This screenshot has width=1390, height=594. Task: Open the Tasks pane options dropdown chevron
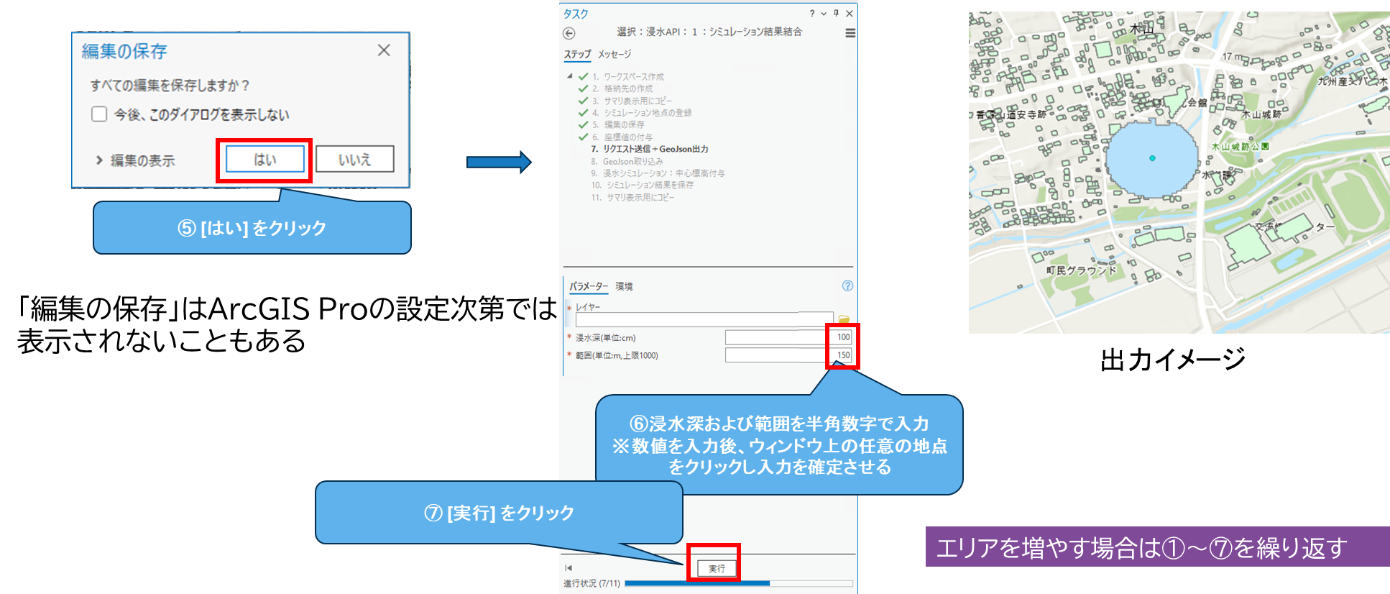pos(824,14)
